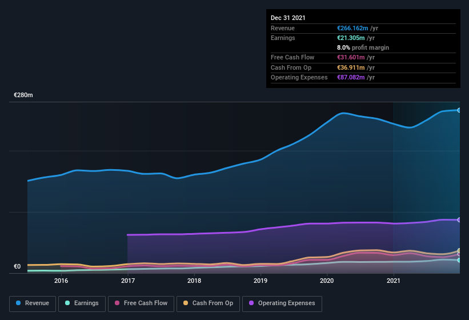Click the Revenue endpoint marker on the blue line
The height and width of the screenshot is (320, 469).
point(459,110)
